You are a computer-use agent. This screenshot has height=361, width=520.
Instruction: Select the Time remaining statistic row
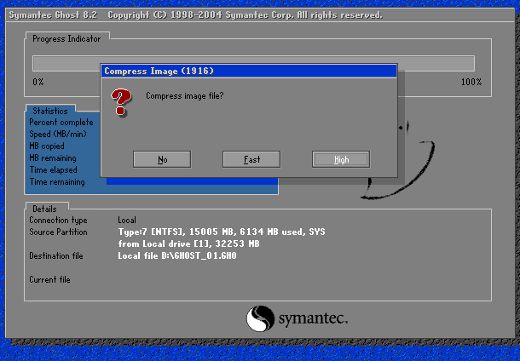tap(57, 182)
